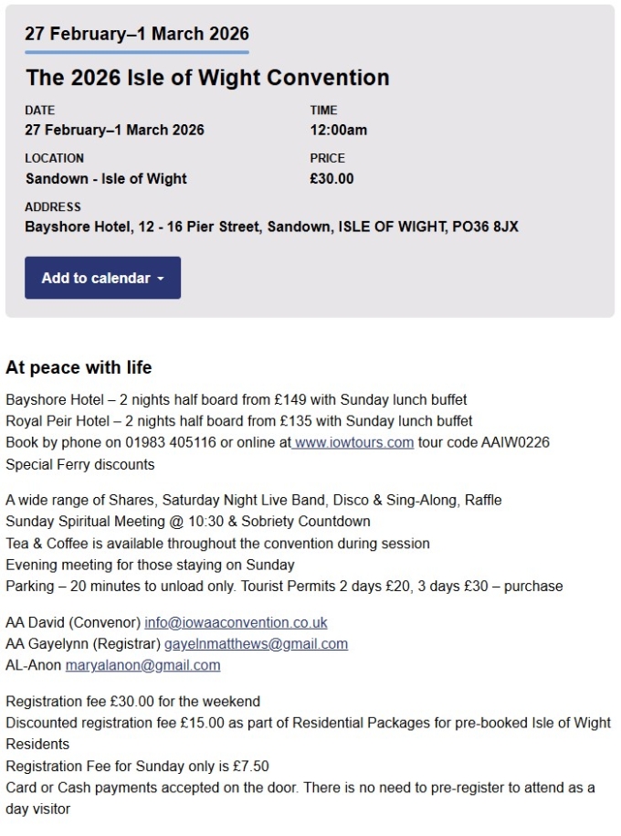Click the 12:00am time value
621x836 pixels.
point(339,130)
